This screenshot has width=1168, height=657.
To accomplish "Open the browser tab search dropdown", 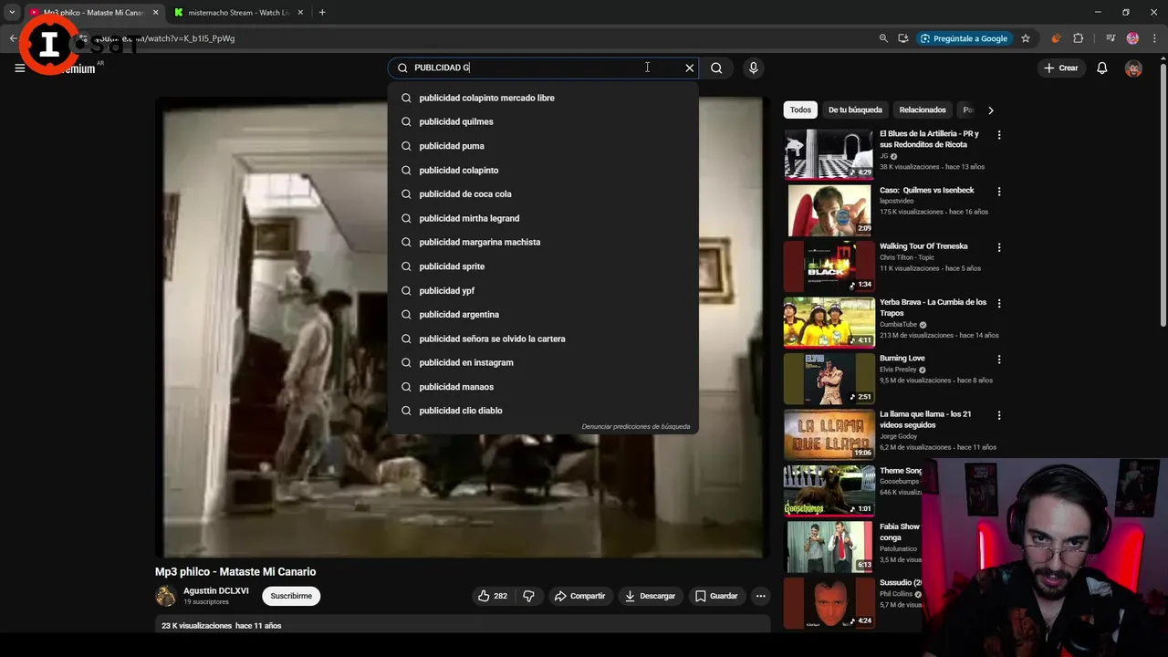I will tap(12, 13).
